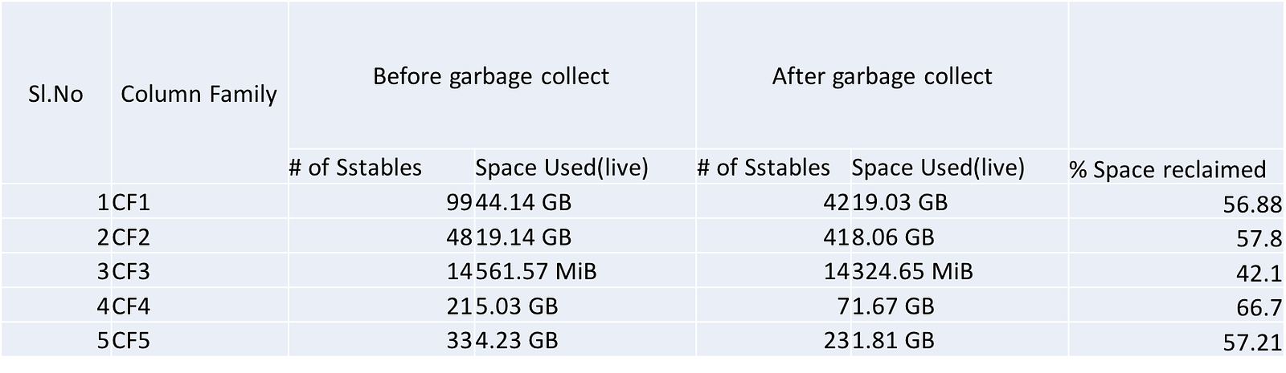
Task: Select the 56.88 percent reclaimed cell
Action: [x=1252, y=205]
